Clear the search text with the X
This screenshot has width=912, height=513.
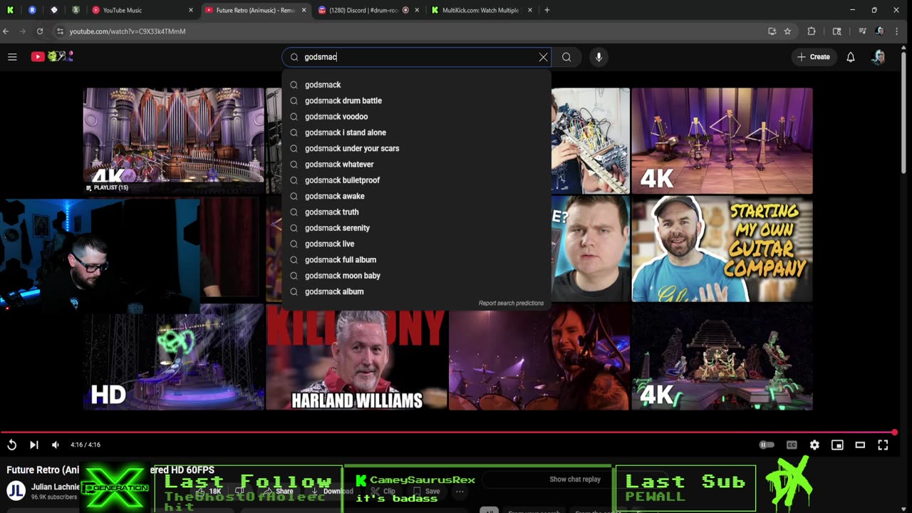pyautogui.click(x=544, y=57)
